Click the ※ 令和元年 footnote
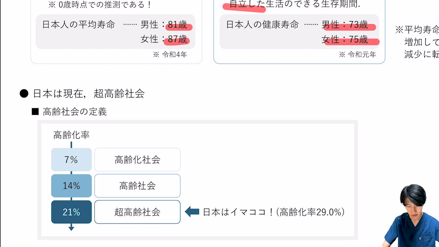Viewport: 439px width, 247px height. (x=357, y=55)
